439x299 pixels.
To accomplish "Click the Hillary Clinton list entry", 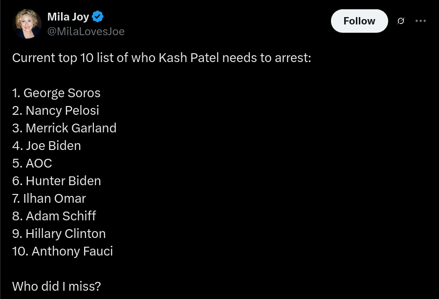I will (x=59, y=234).
